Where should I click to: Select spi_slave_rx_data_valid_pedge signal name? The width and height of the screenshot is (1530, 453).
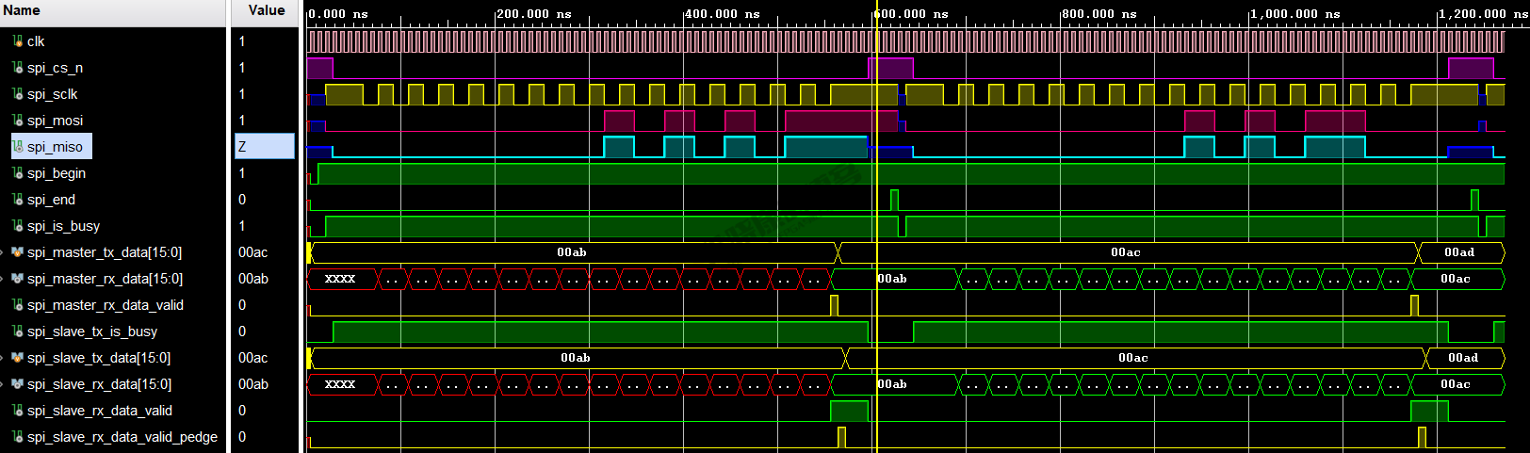[x=122, y=437]
